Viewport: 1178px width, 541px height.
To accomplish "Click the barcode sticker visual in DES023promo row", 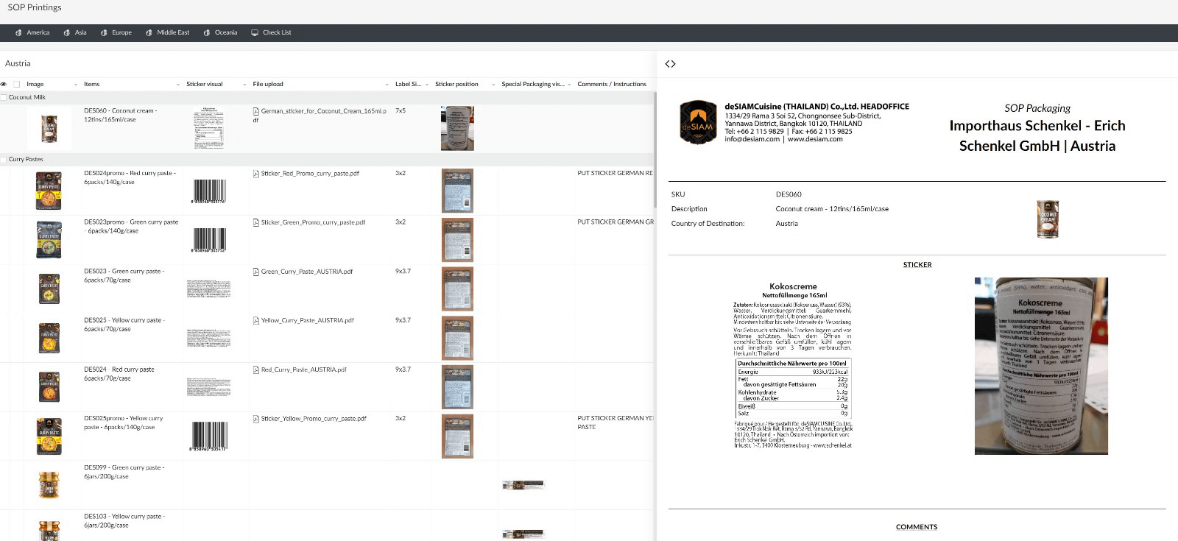I will tap(209, 240).
